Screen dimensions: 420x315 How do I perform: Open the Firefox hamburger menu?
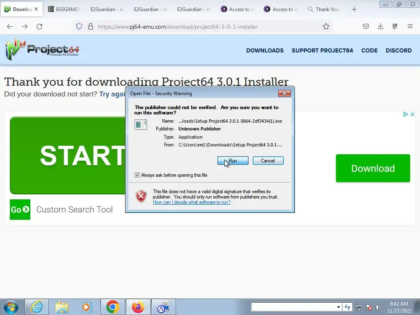click(410, 26)
